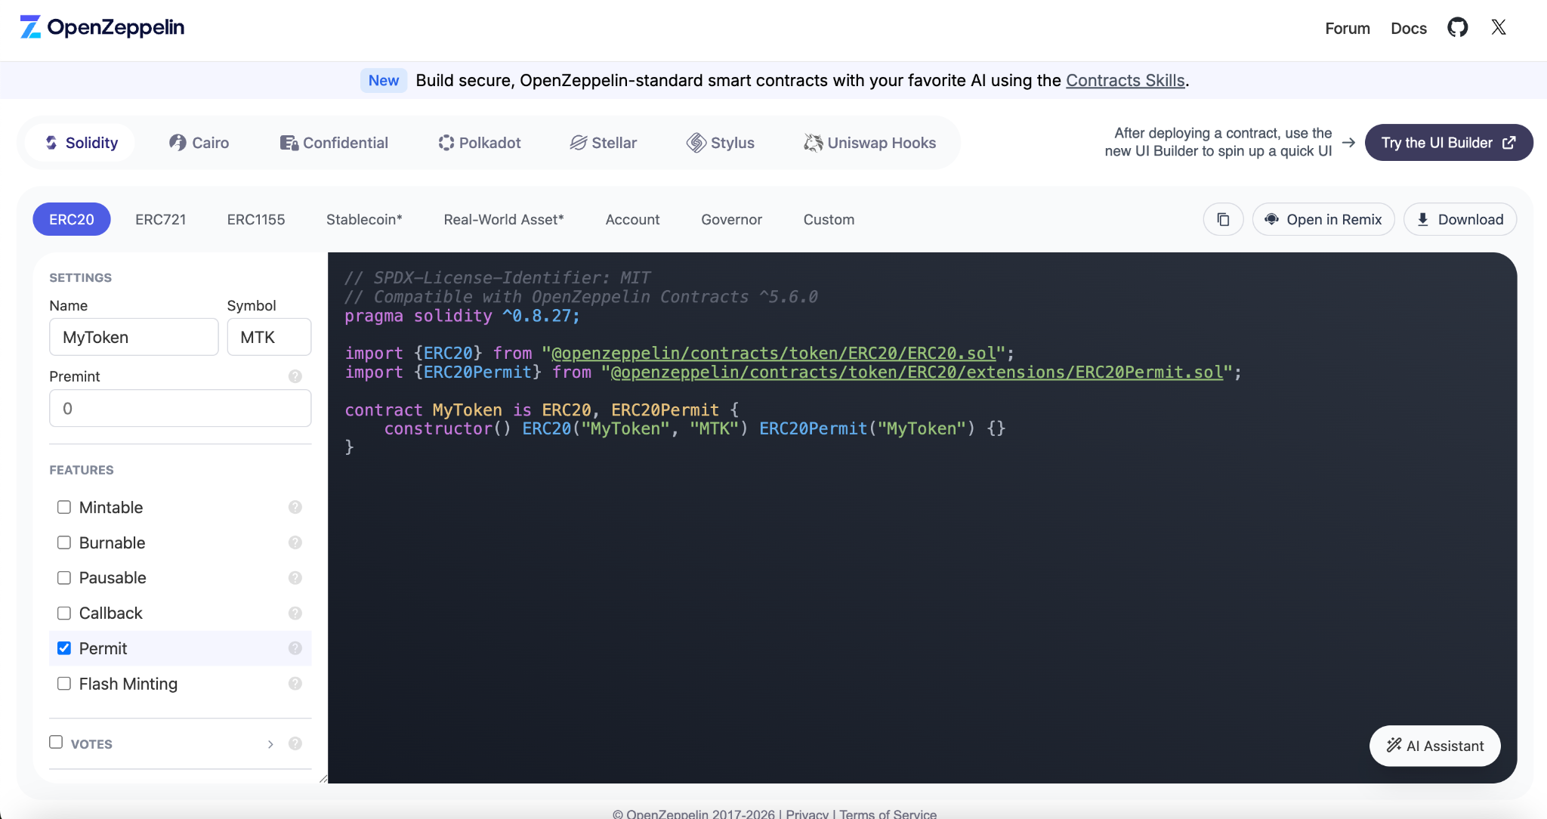Click the Premint input field
1547x819 pixels.
click(180, 408)
